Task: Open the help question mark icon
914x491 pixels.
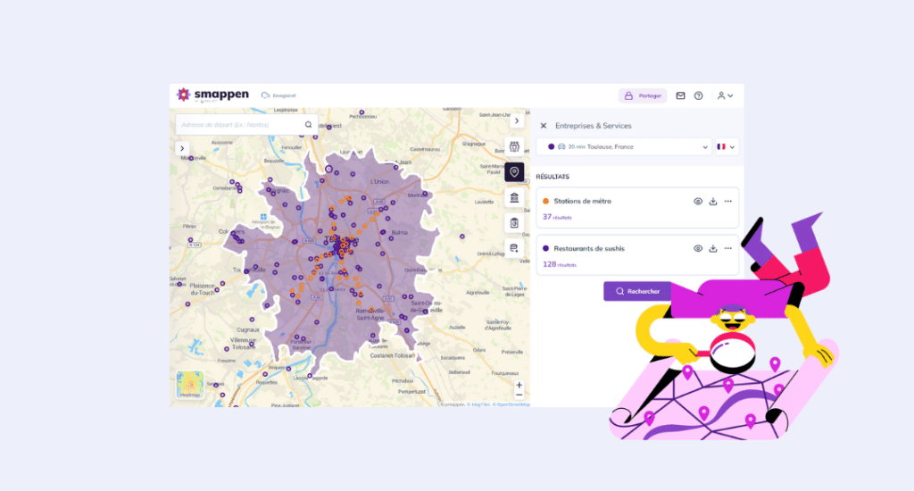Action: coord(698,96)
